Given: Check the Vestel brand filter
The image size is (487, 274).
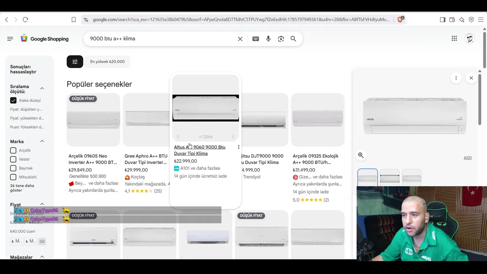Looking at the screenshot, I should [x=13, y=159].
